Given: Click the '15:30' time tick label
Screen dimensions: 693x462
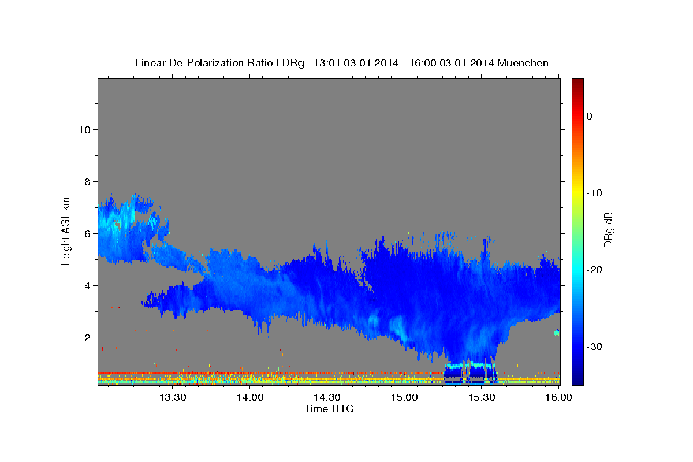Looking at the screenshot, I should pyautogui.click(x=482, y=397).
